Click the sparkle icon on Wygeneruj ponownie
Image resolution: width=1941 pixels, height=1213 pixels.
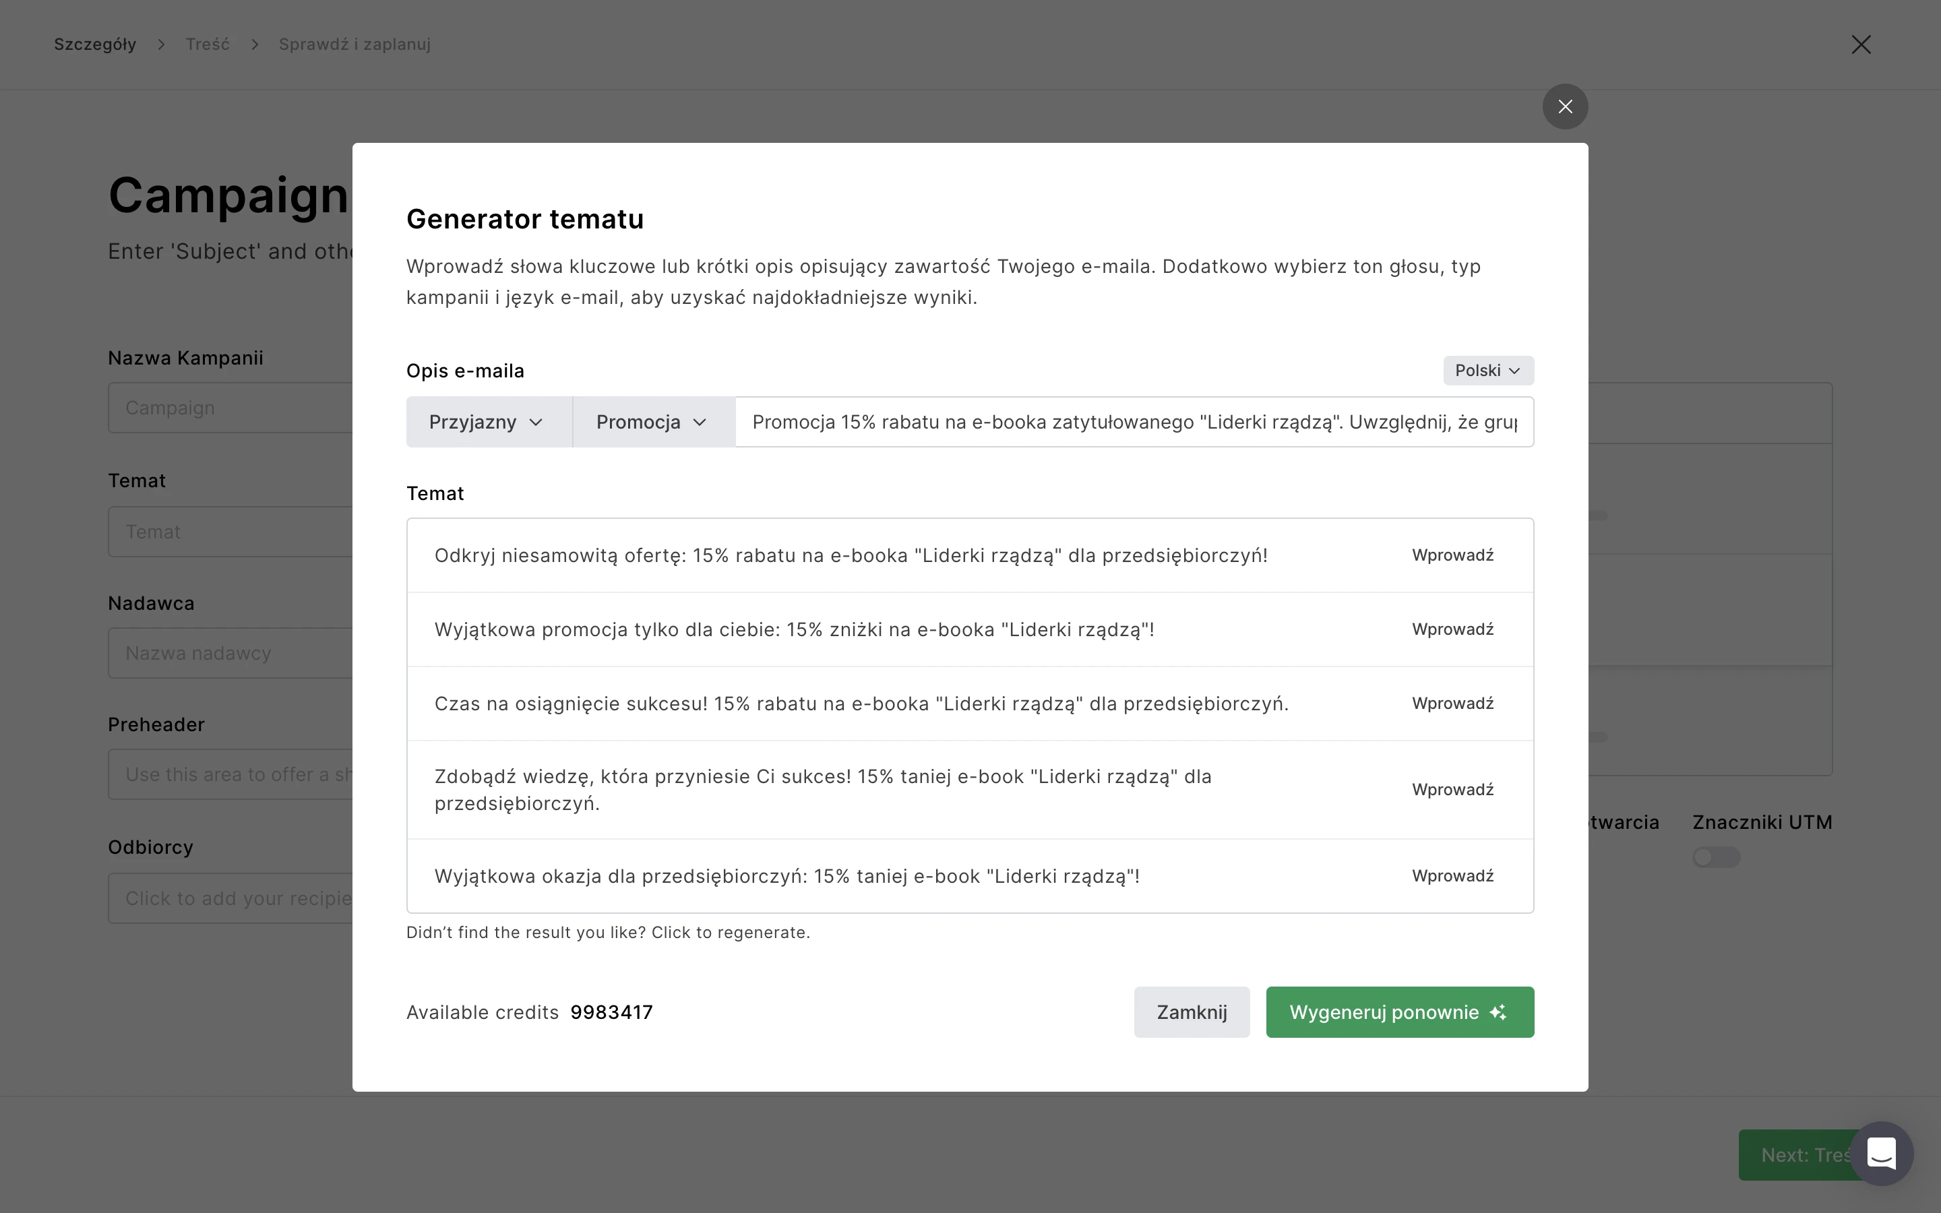[x=1498, y=1012]
